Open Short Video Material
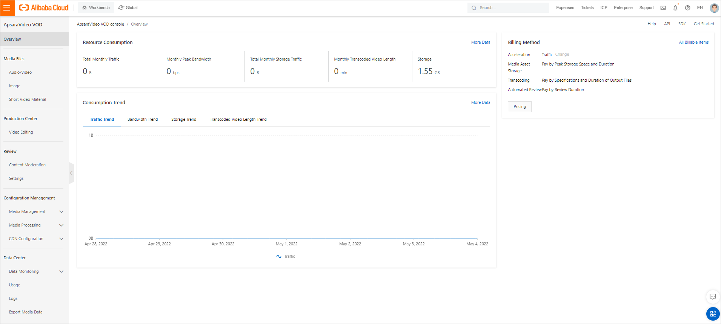This screenshot has height=324, width=721. (x=28, y=99)
